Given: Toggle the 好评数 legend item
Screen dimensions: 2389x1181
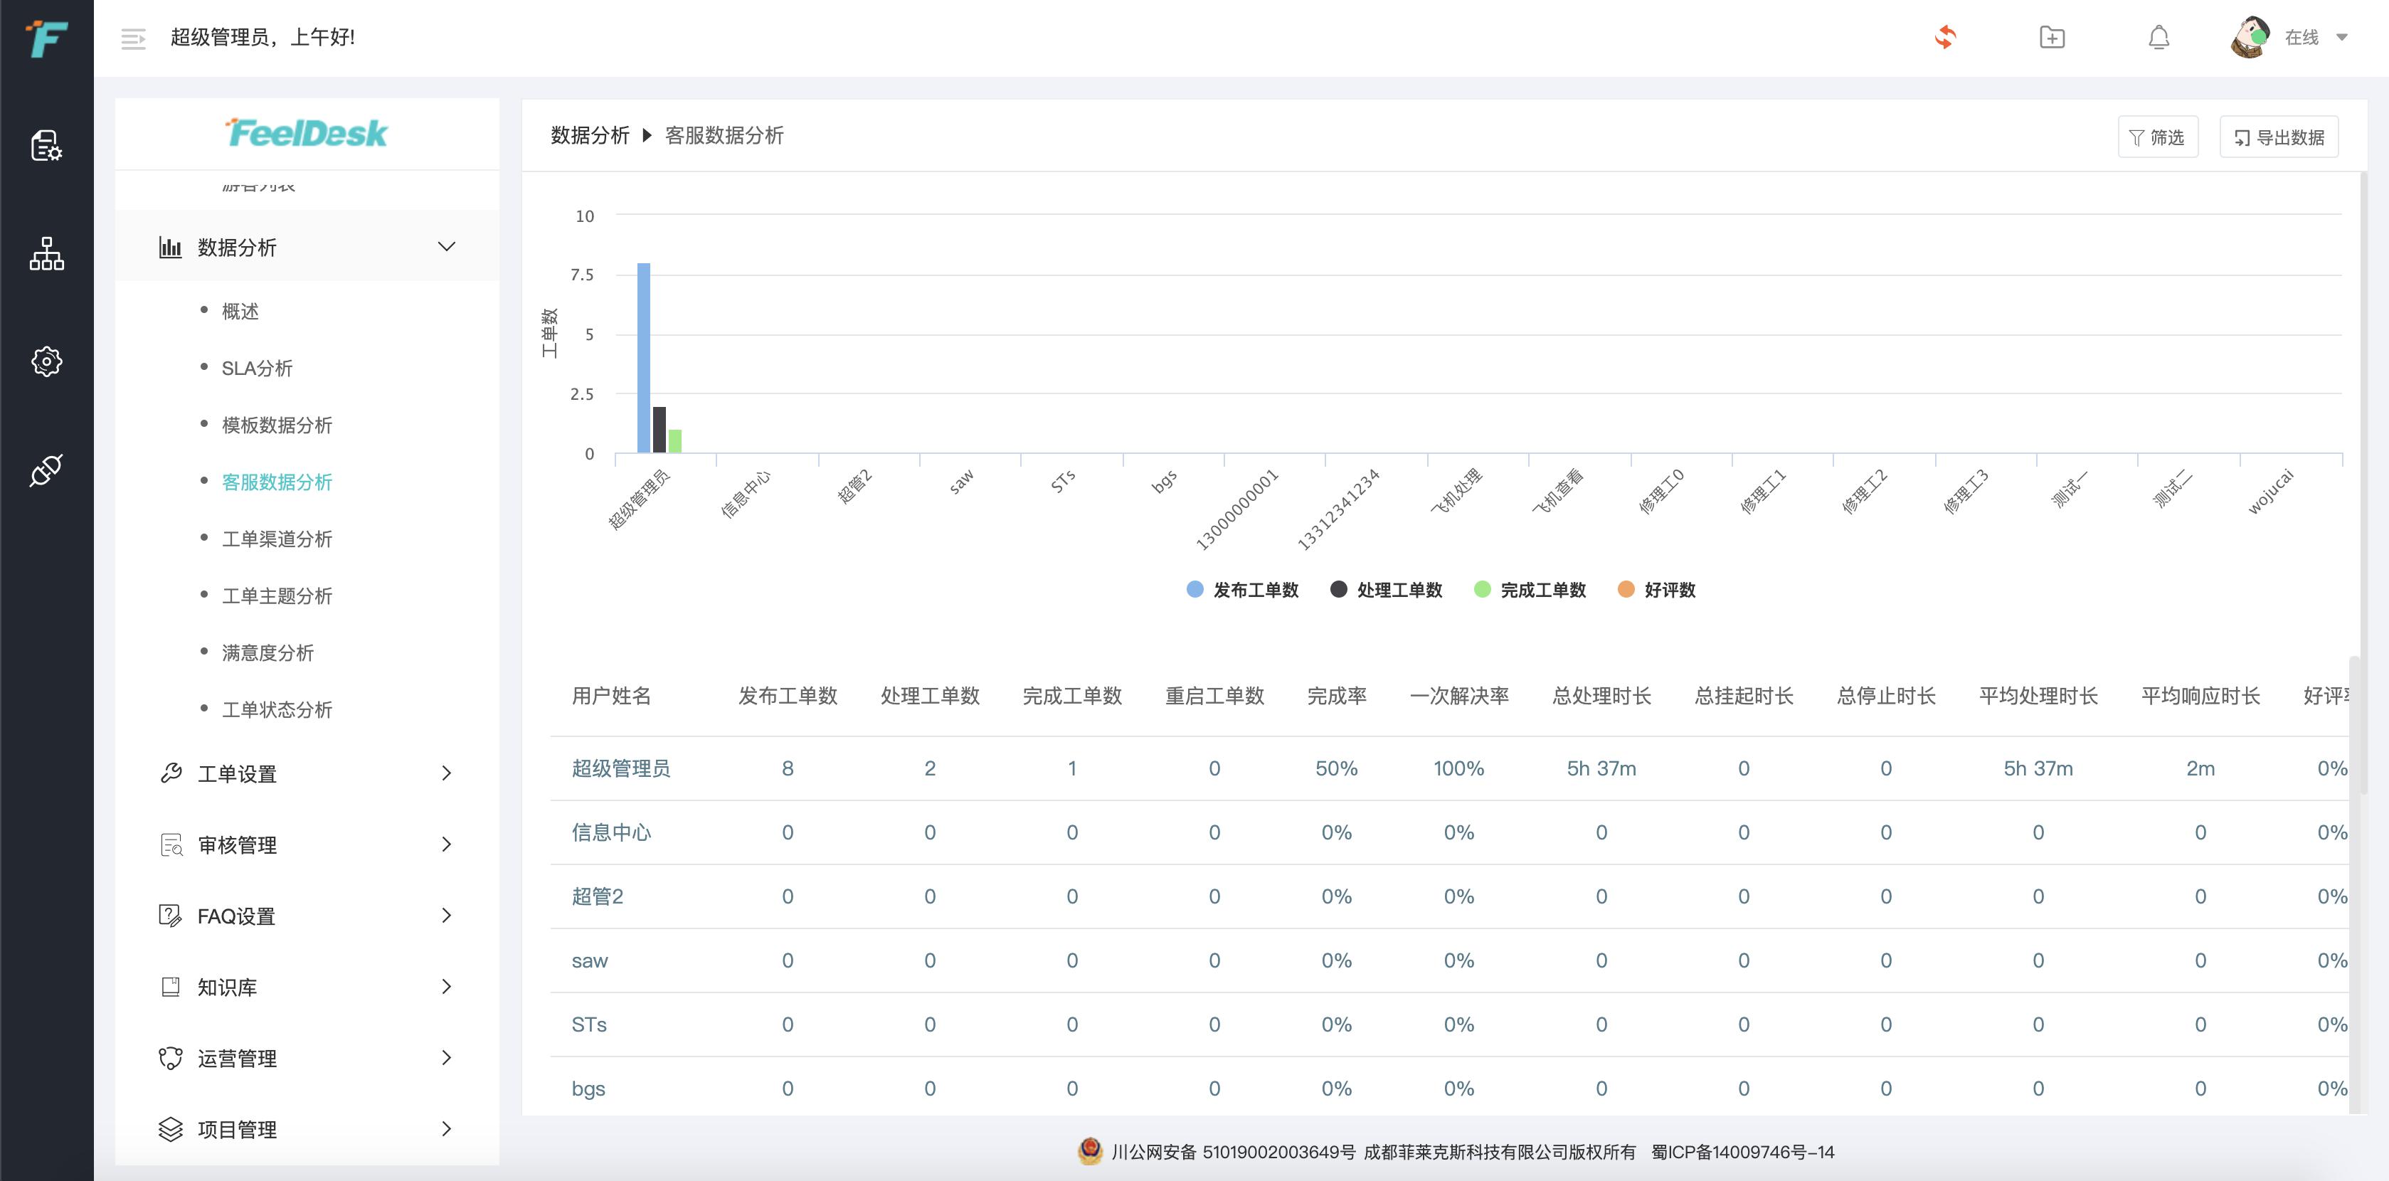Looking at the screenshot, I should (1658, 589).
